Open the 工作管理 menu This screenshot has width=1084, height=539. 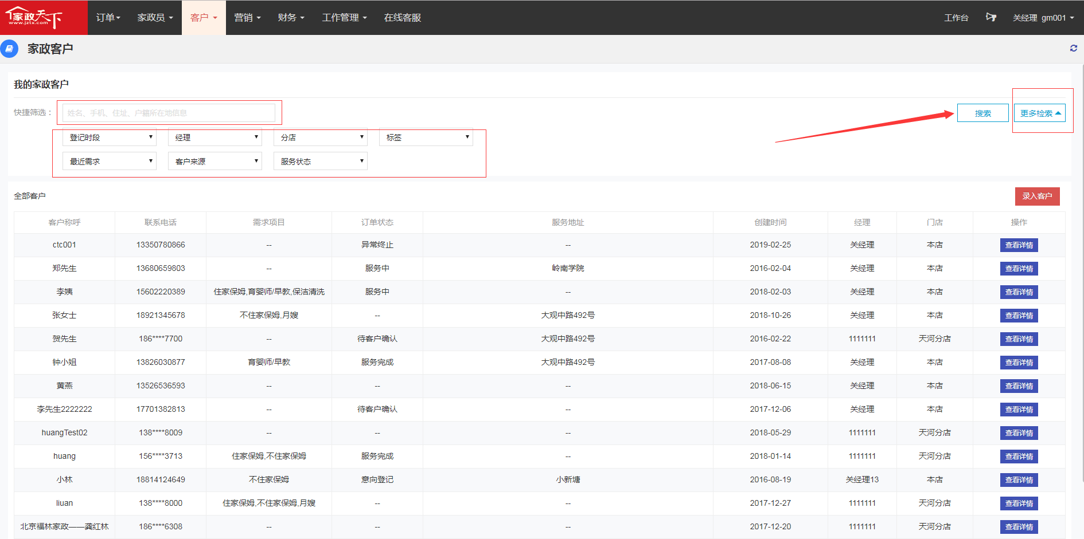point(344,18)
